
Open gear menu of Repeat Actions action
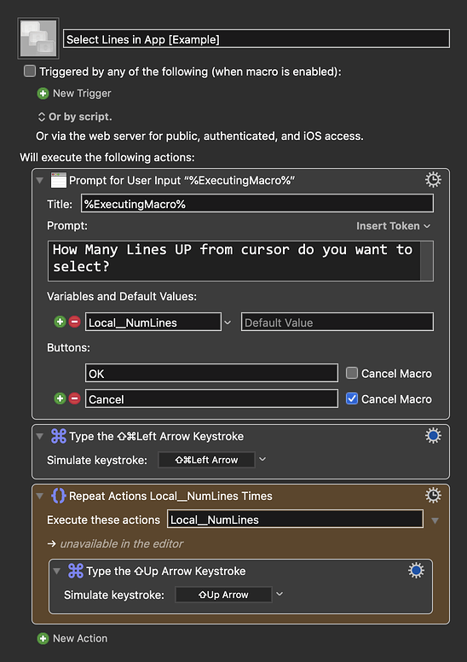433,496
